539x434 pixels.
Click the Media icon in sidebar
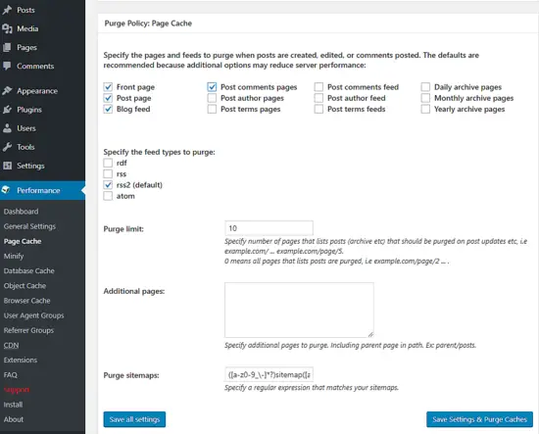tap(7, 28)
